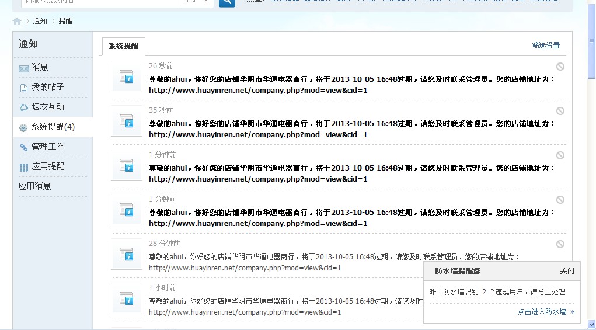Open shop URL in 1 小时前 notice
The height and width of the screenshot is (330, 596).
[245, 312]
